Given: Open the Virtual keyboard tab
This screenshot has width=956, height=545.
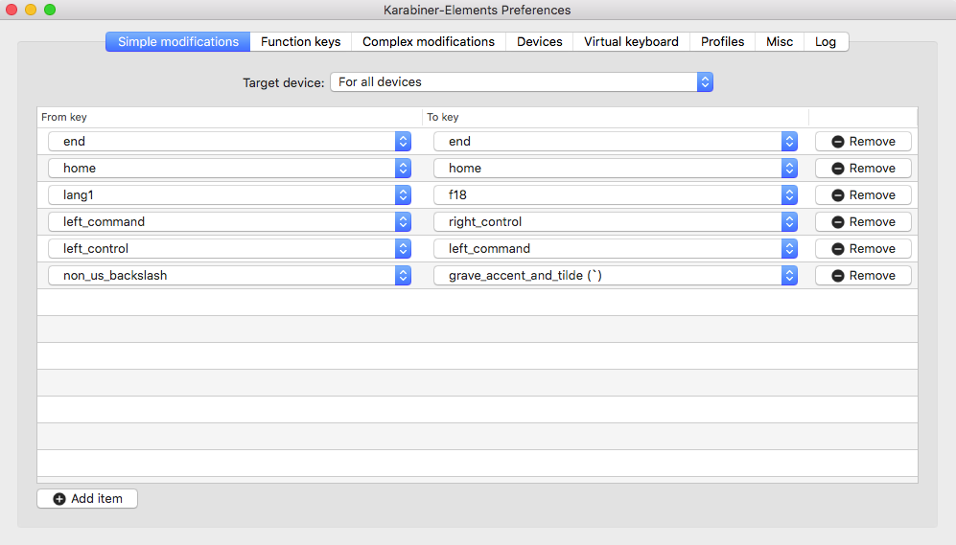Looking at the screenshot, I should click(631, 41).
